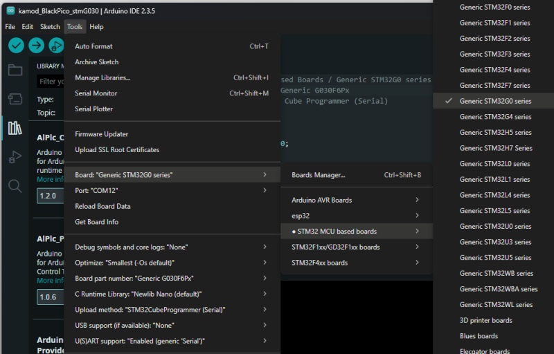
Task: Open the Sketchbook folder sidebar icon
Action: click(15, 70)
